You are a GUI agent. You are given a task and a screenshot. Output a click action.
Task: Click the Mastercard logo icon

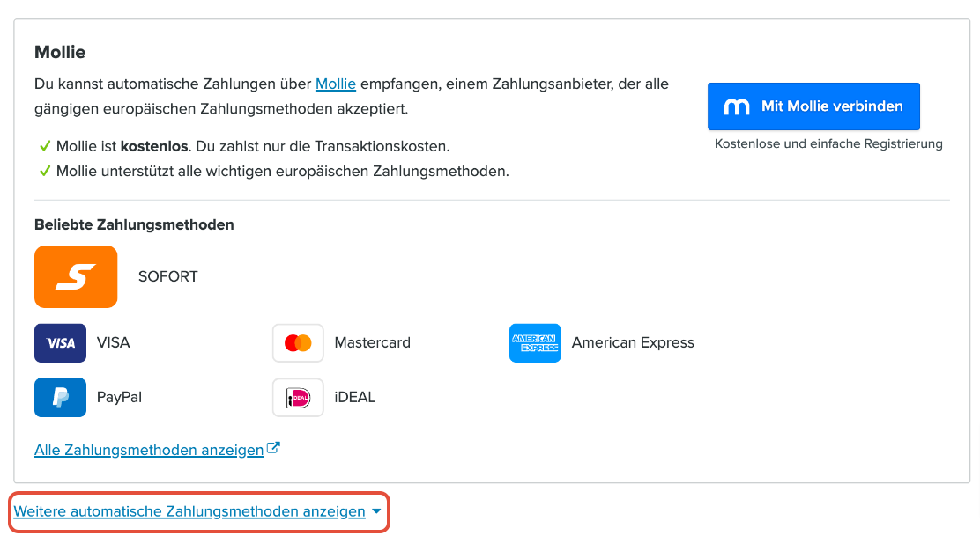click(x=298, y=343)
